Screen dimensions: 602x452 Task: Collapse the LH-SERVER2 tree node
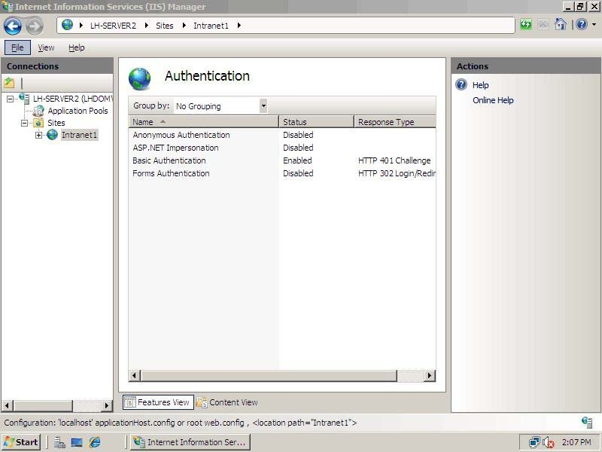coord(10,99)
